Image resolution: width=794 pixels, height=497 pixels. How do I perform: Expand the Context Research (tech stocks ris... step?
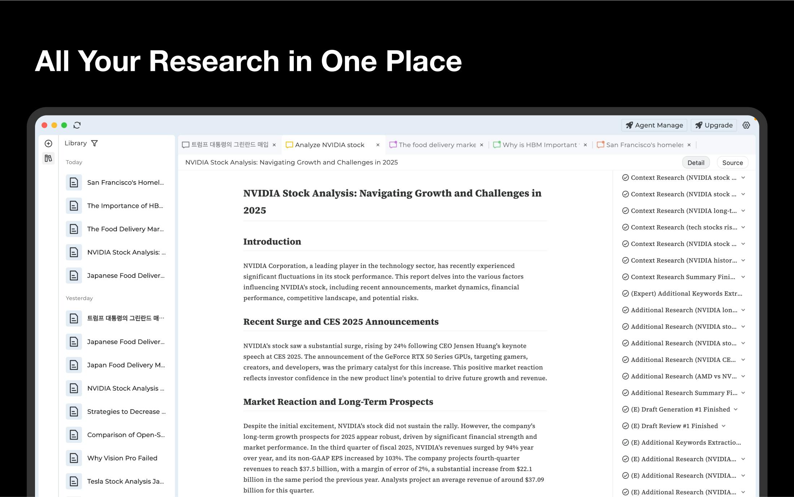click(743, 227)
